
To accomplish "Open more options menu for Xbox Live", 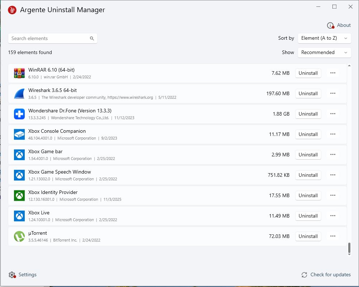I will [x=332, y=216].
